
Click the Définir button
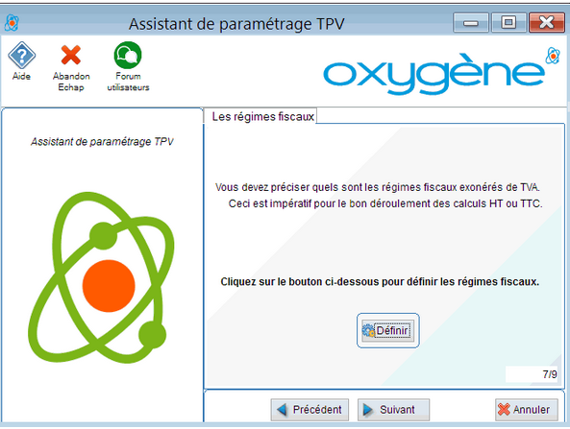point(388,330)
